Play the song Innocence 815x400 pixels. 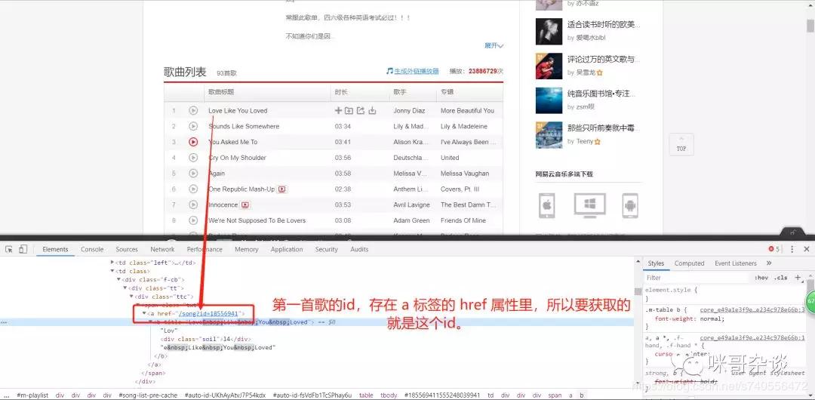(x=193, y=205)
